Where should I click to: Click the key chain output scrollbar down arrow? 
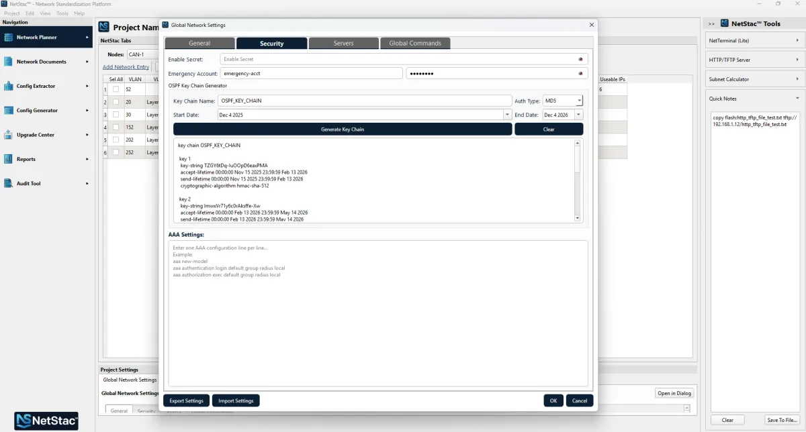click(x=578, y=218)
